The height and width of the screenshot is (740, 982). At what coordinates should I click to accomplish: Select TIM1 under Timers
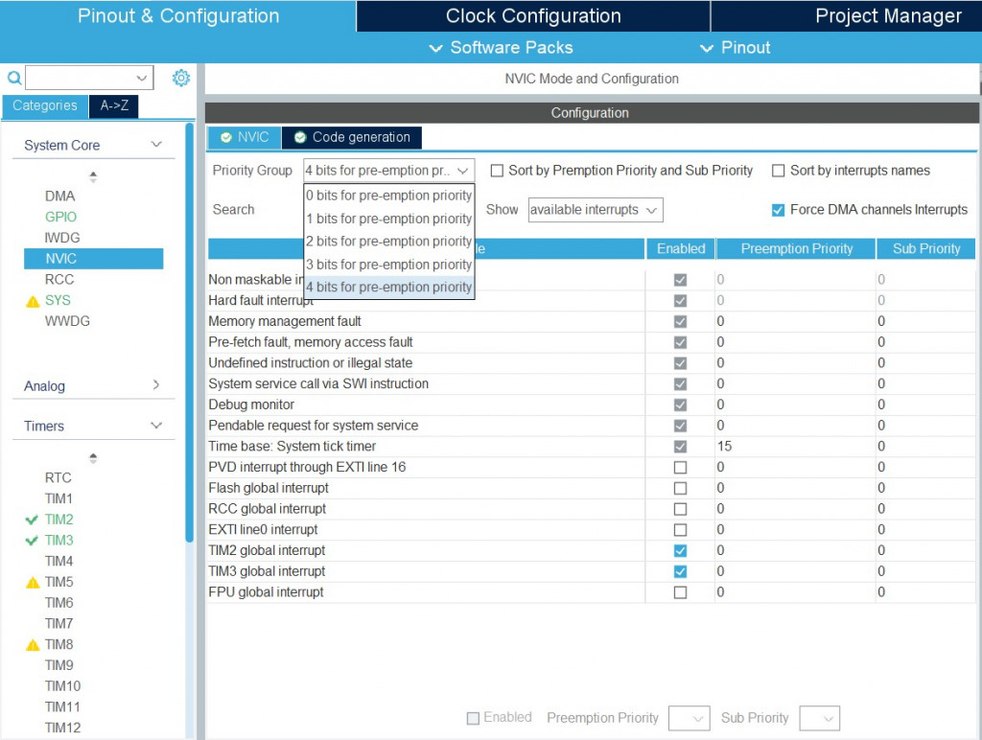(x=58, y=499)
